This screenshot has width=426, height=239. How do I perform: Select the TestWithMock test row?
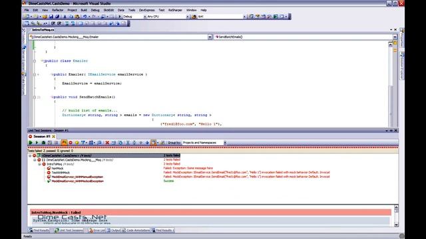pos(61,173)
